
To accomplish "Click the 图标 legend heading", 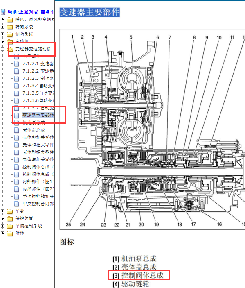I will coord(67,242).
